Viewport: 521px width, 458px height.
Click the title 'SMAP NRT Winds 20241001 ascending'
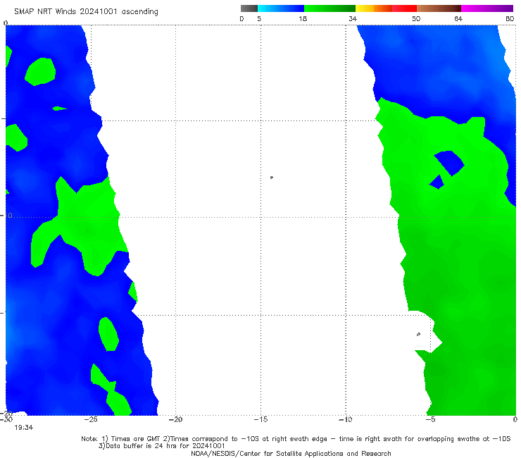pos(86,12)
